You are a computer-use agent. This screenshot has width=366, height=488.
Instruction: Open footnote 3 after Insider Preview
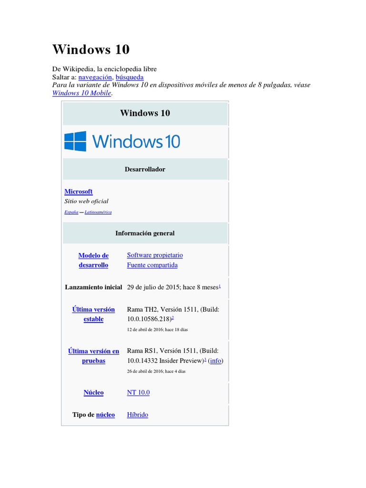205,359
